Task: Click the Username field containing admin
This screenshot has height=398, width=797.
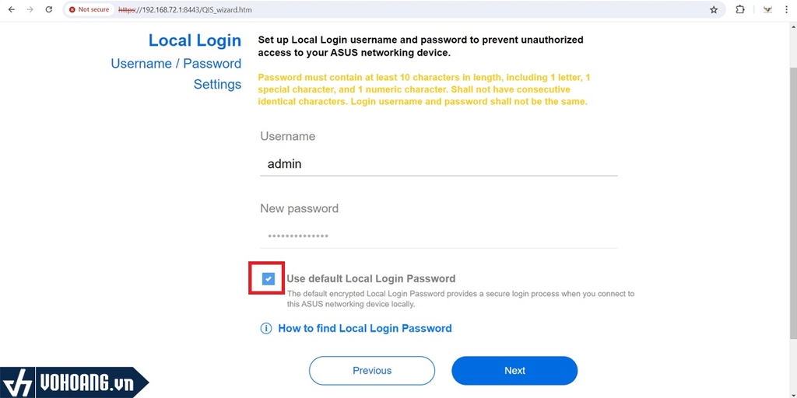Action: click(438, 164)
